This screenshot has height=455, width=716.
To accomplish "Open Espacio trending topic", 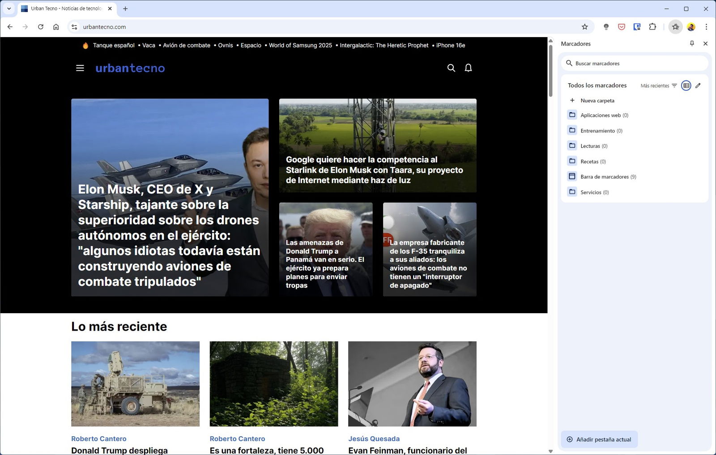I will click(x=251, y=45).
